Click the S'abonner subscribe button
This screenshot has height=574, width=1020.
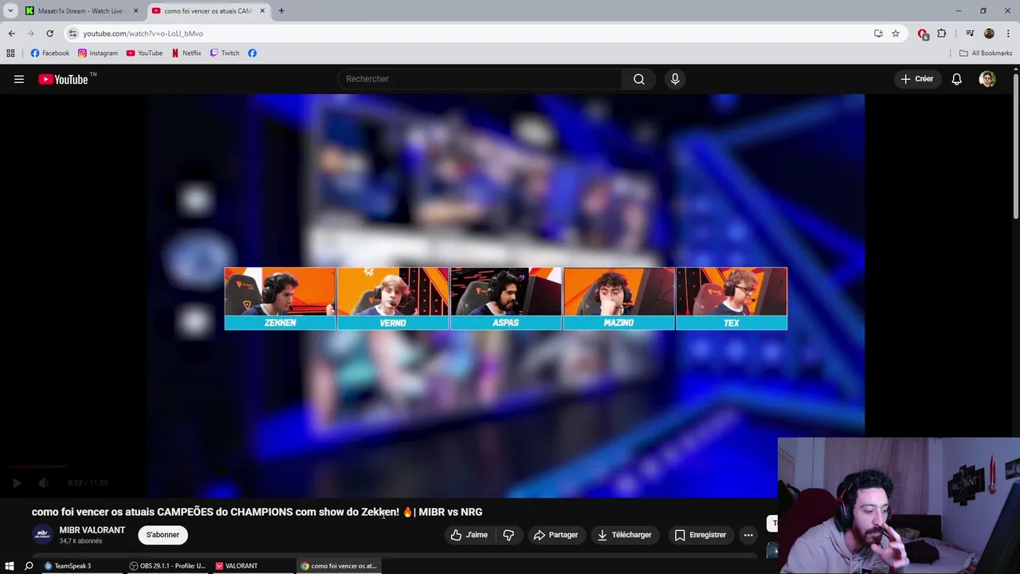pos(163,535)
